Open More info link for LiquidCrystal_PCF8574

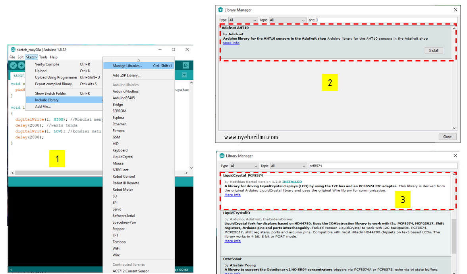[x=233, y=195]
